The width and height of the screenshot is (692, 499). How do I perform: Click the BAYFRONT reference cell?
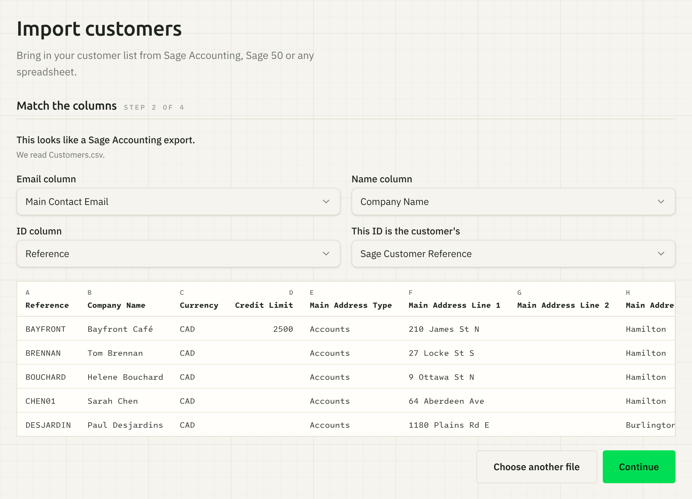coord(46,329)
